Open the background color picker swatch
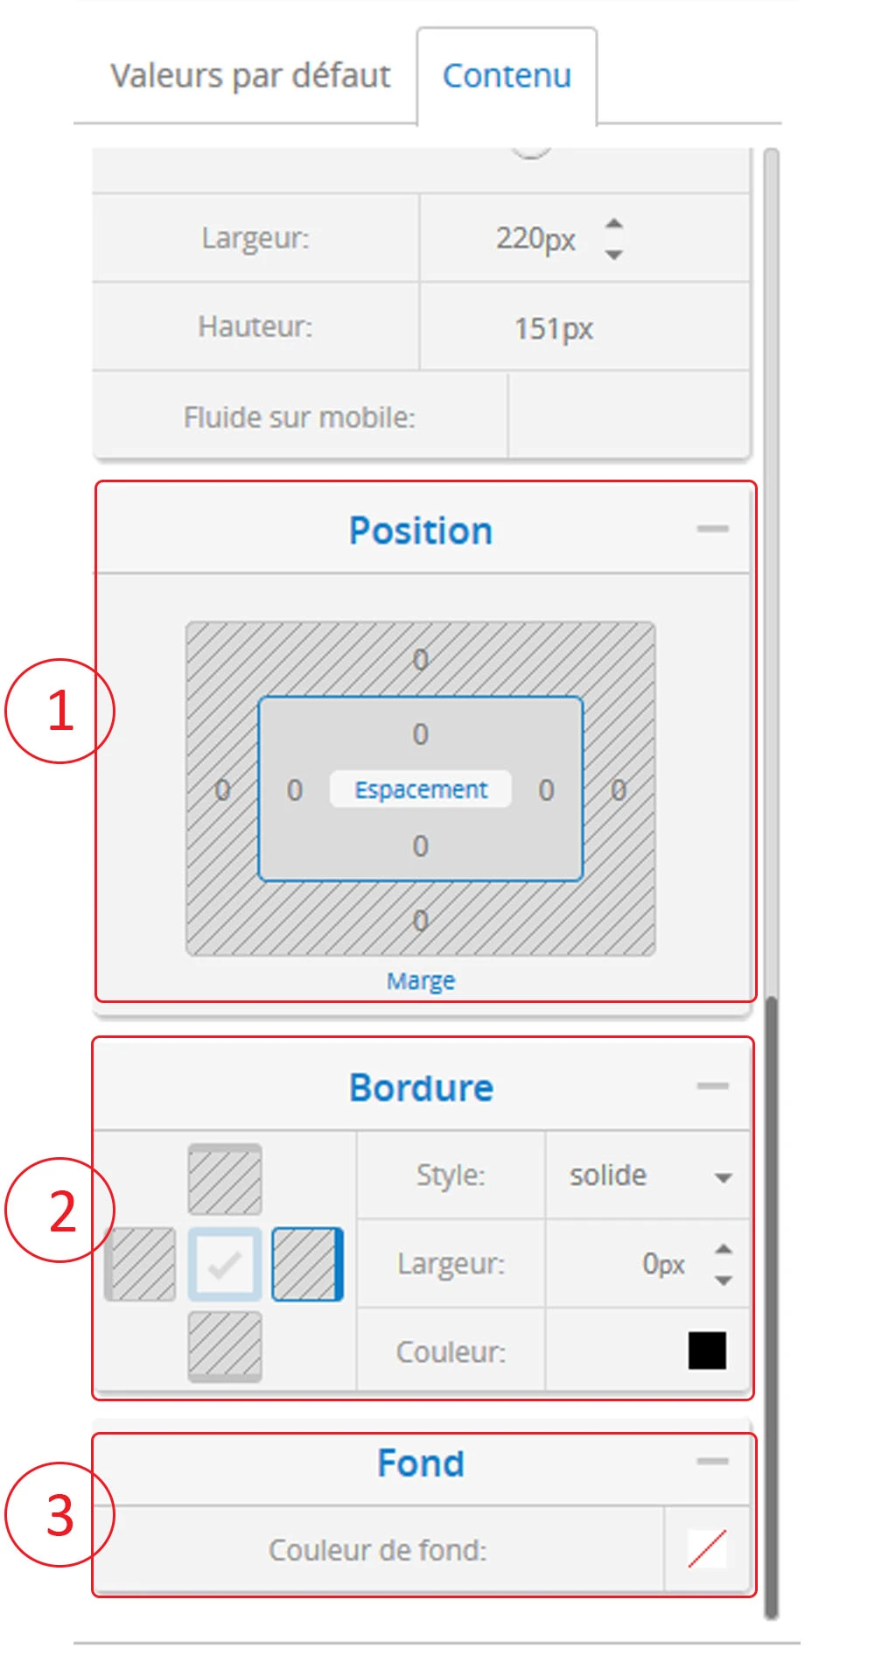This screenshot has width=875, height=1663. pos(707,1549)
